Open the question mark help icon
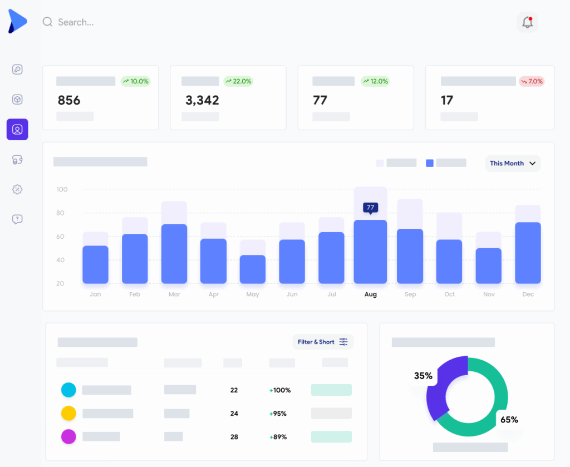The image size is (570, 467). 17,219
